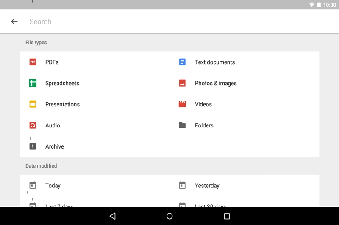Select the blue Text documents icon

pyautogui.click(x=182, y=62)
